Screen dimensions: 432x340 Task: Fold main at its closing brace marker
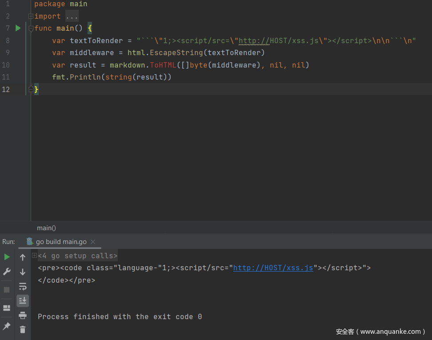click(31, 89)
